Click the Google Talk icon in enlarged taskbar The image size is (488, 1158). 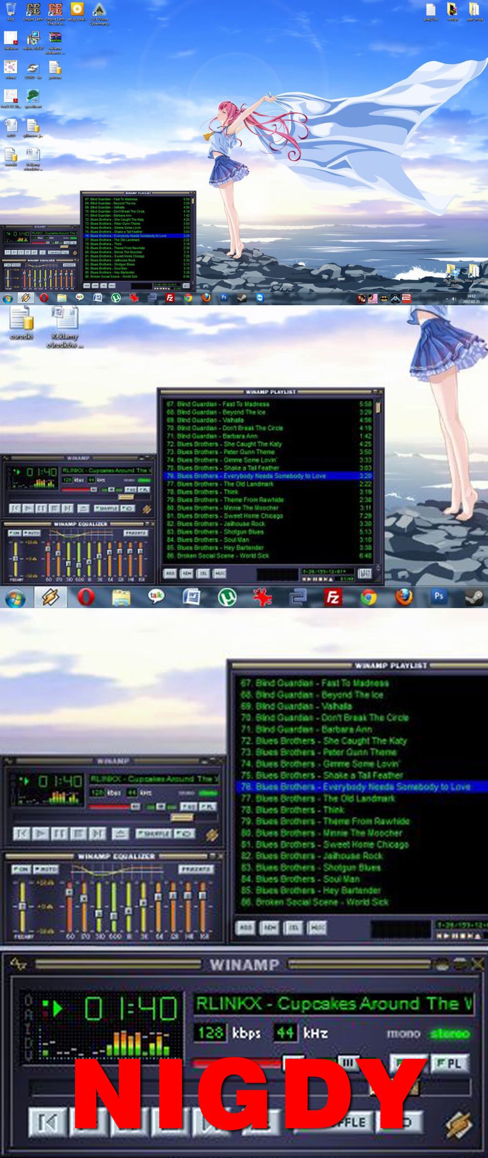(156, 597)
